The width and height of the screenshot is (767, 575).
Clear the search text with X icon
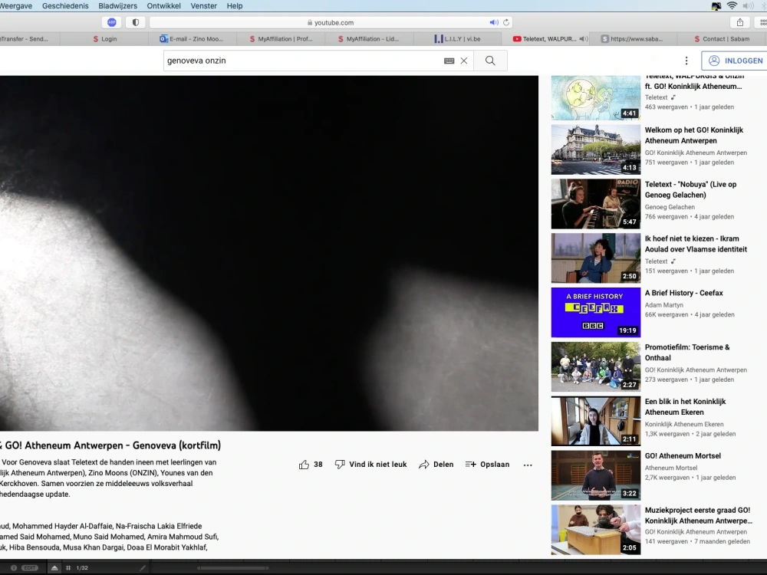pos(464,61)
